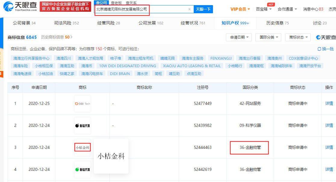Open 新桔代驾 thumbnail for 52439982

coord(82,126)
